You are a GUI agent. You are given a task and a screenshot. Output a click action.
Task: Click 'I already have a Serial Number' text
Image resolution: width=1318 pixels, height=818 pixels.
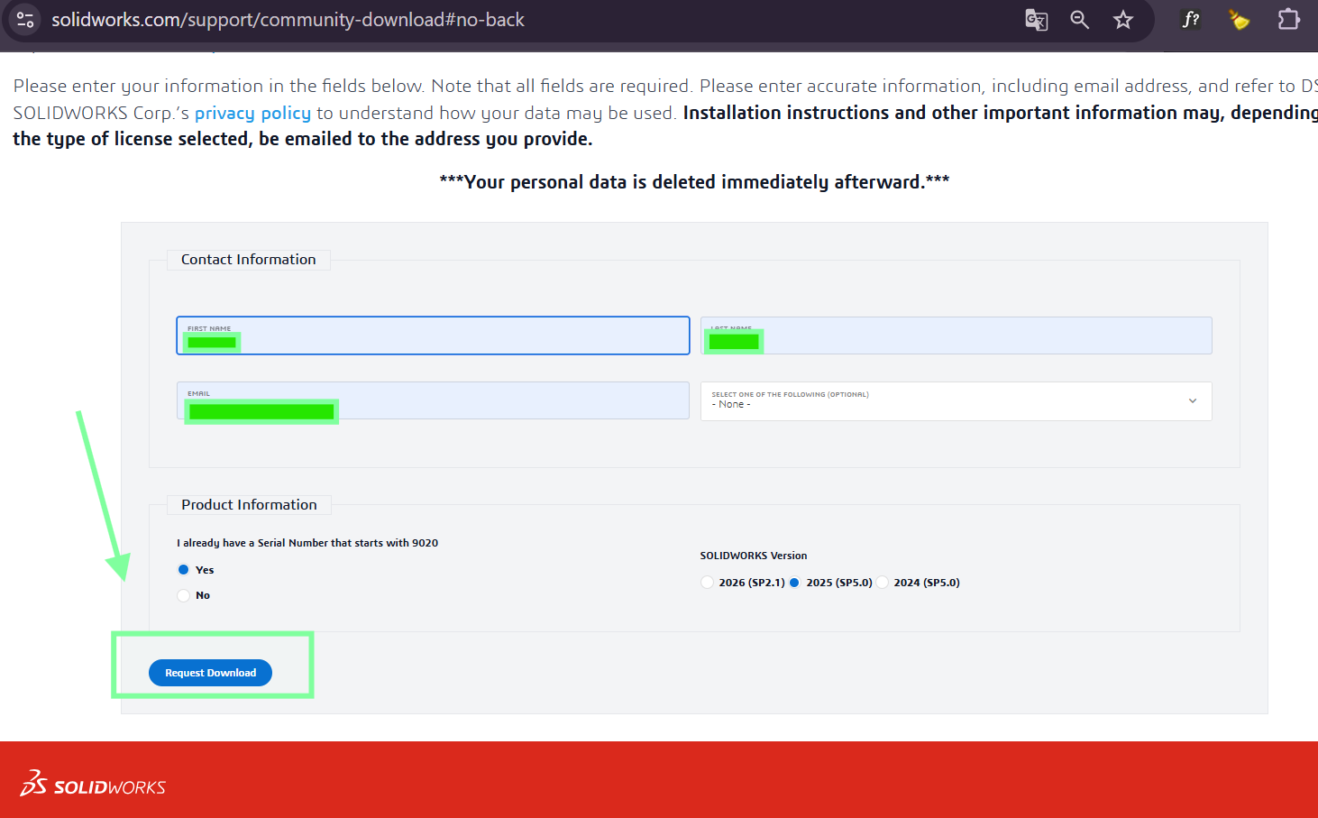307,543
